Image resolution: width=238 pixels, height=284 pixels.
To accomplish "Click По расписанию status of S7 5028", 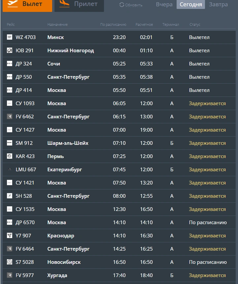I will (208, 262).
